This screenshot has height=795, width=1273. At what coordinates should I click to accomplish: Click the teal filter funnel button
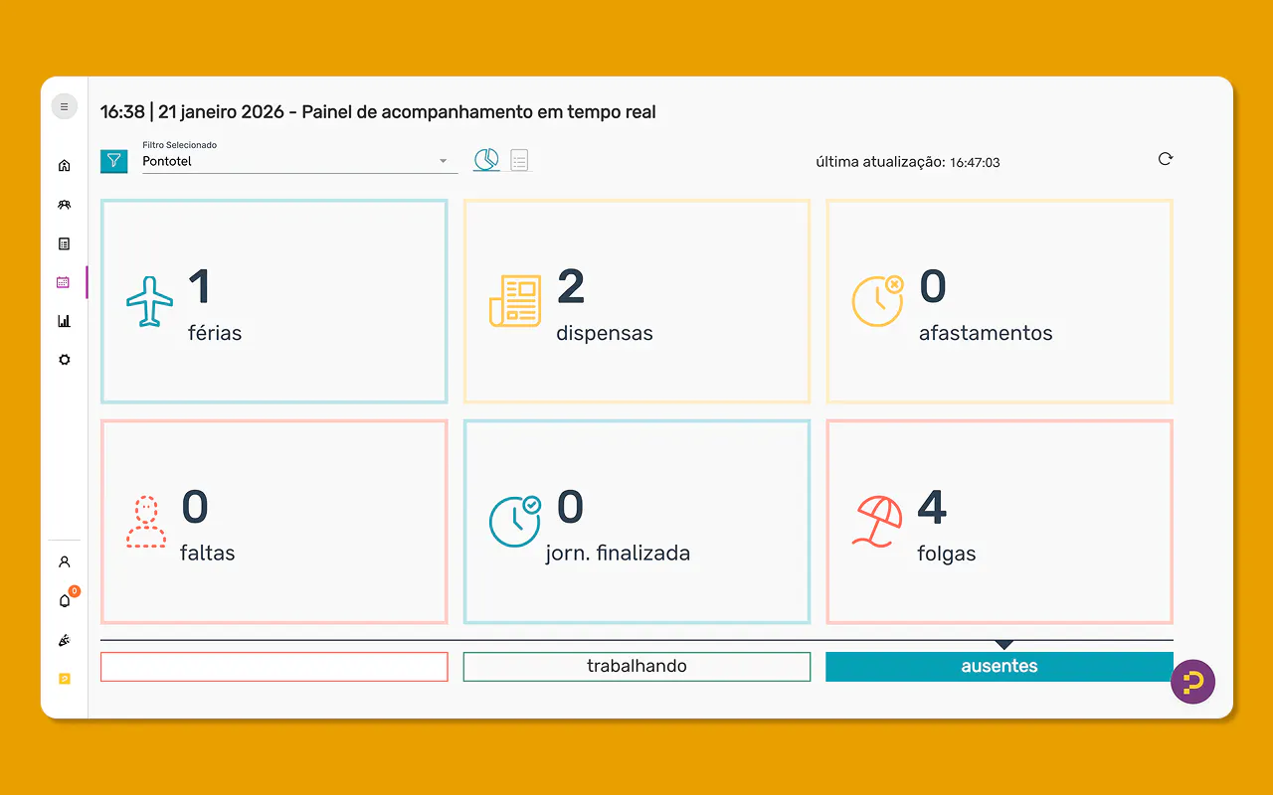[114, 159]
